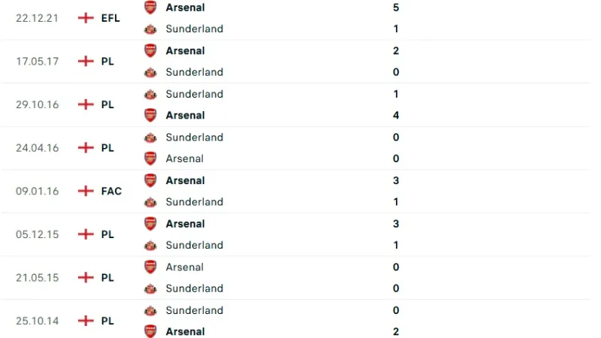The image size is (601, 338).
Task: Click Sunderland crest in 05.12.15 match
Action: (150, 245)
